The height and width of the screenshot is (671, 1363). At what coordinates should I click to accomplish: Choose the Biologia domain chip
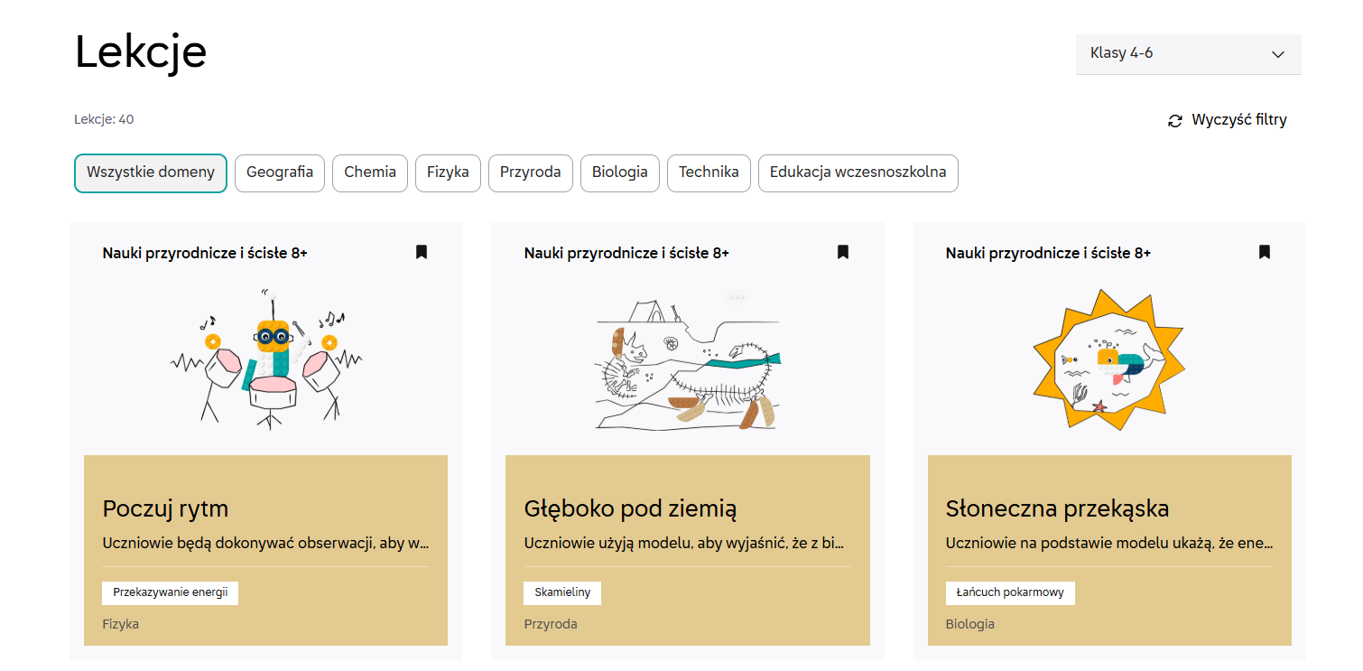click(620, 172)
